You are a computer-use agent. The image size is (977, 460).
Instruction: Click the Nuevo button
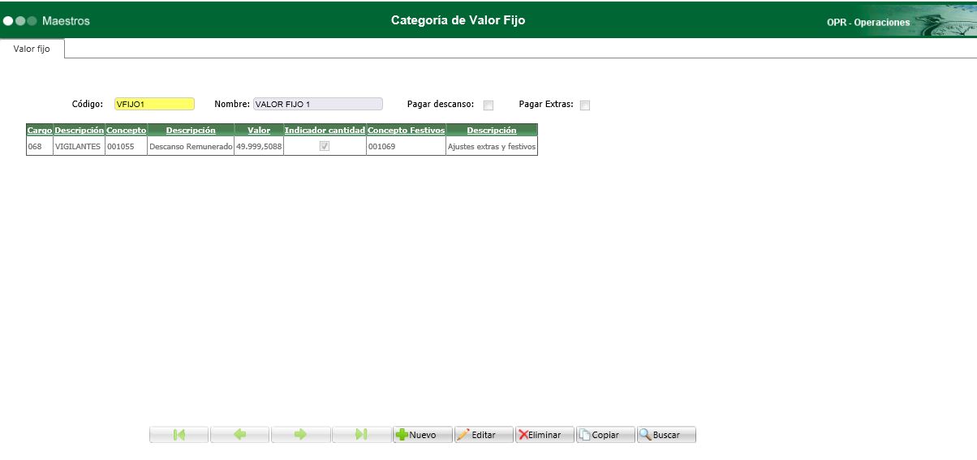pos(423,435)
